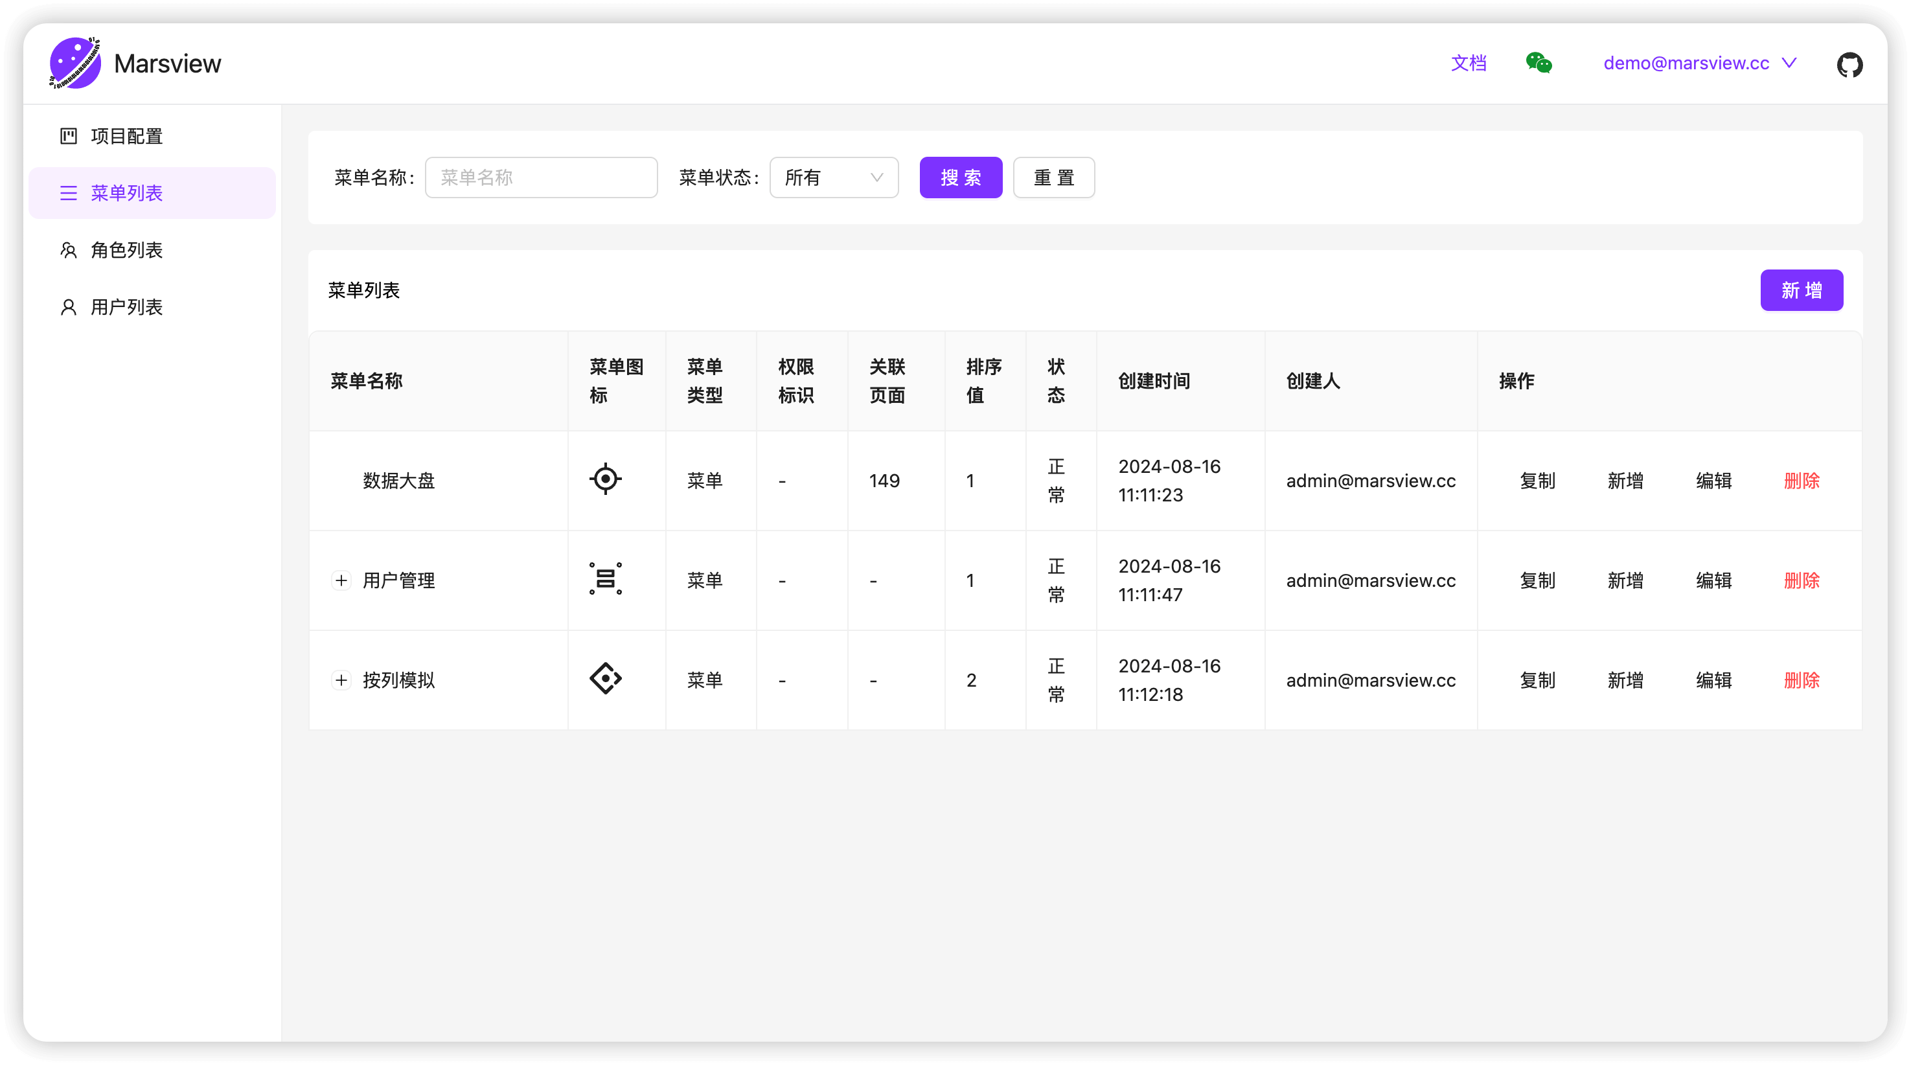The image size is (1911, 1065).
Task: Click 新增 for 按列模拟 row
Action: click(x=1625, y=680)
